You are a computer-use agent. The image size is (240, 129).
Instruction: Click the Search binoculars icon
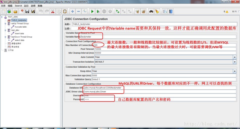(x=151, y=11)
